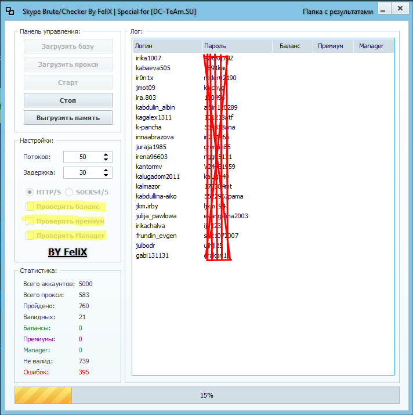Focus the Потоков field showing 50
Viewport: 413px width, 415px height.
83,157
